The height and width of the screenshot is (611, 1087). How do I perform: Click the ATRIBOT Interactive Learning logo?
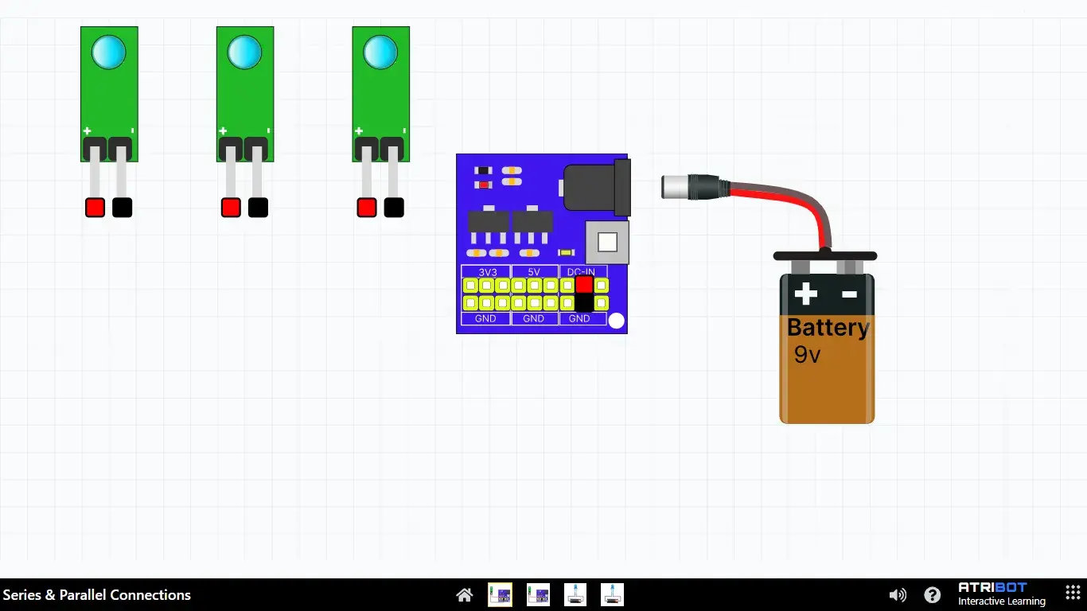pos(1001,594)
